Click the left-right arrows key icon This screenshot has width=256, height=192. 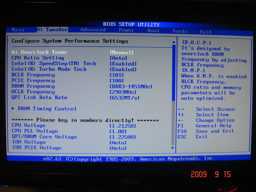181,109
